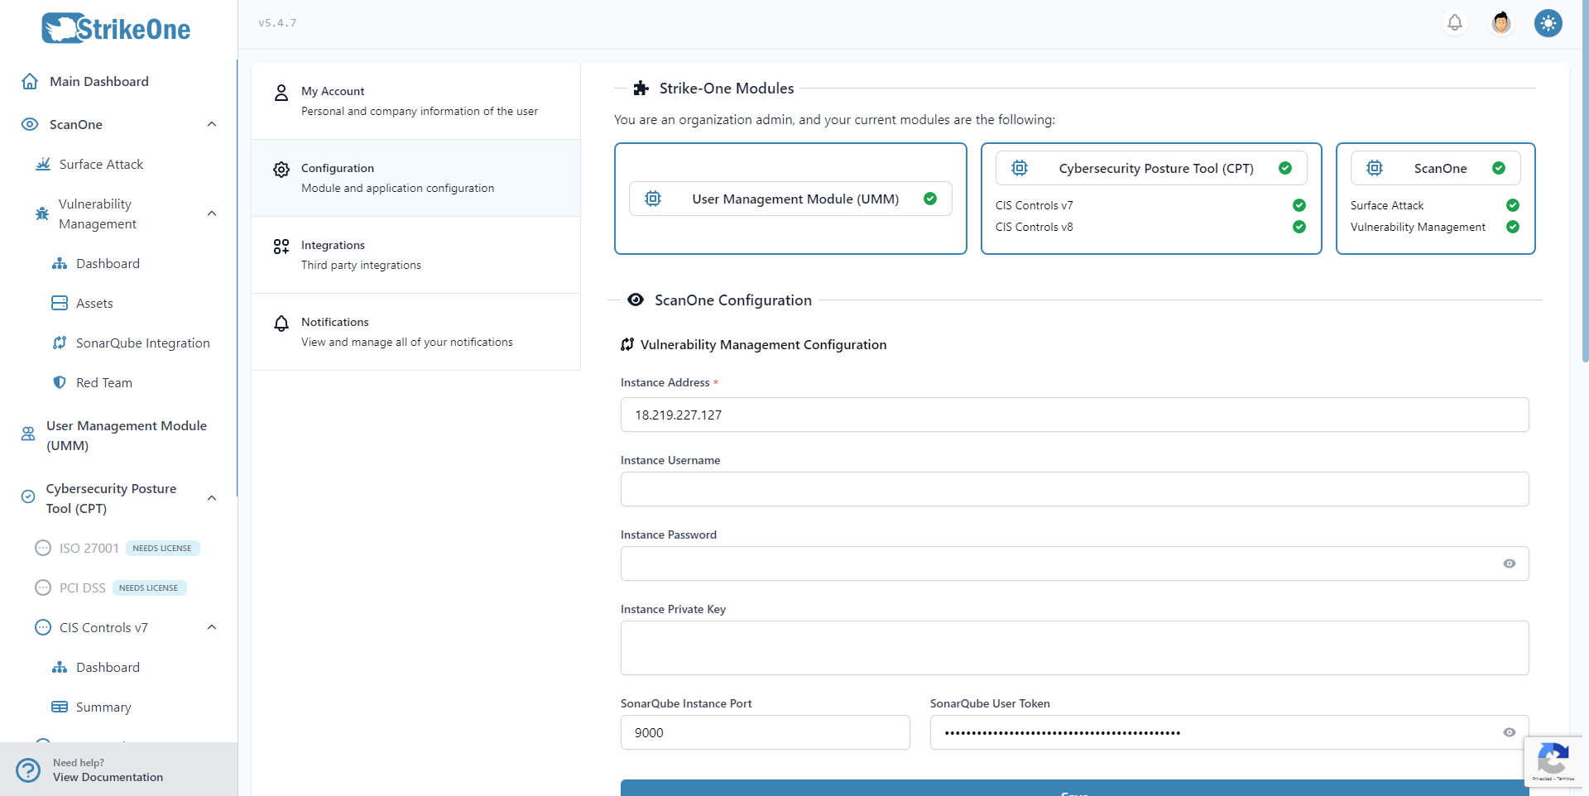1589x796 pixels.
Task: Open the notifications bell icon
Action: pos(1454,22)
